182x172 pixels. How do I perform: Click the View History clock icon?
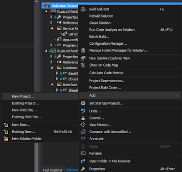click(83, 125)
